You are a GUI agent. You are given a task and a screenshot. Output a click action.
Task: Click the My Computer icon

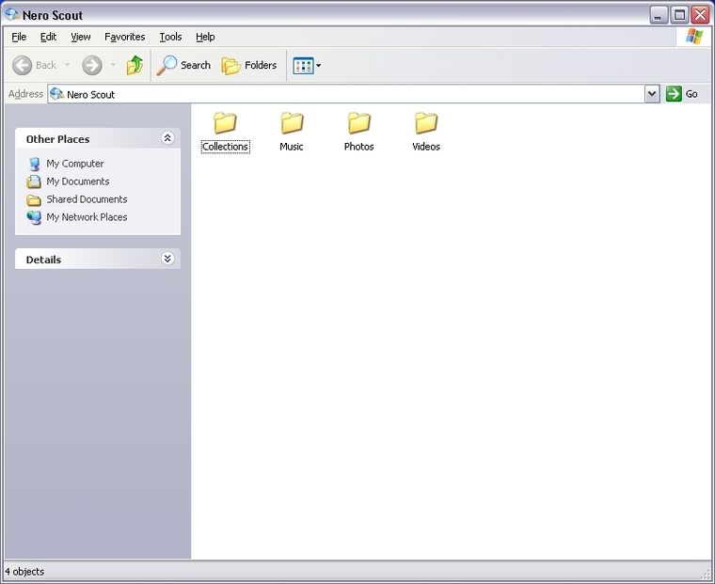click(x=34, y=164)
